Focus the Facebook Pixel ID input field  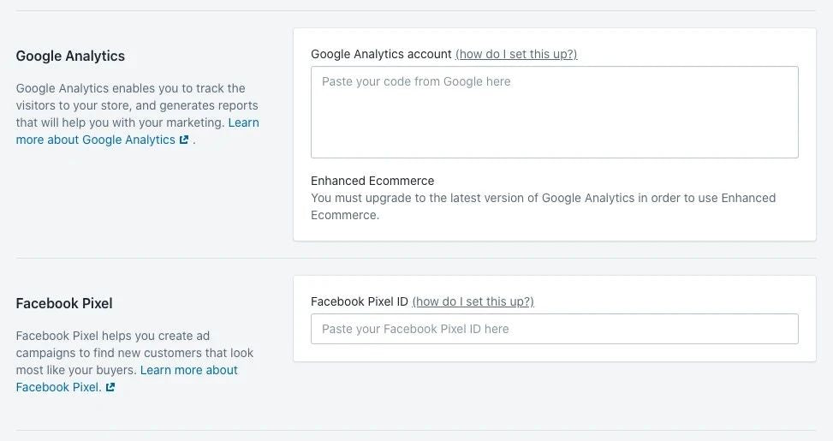tap(554, 329)
